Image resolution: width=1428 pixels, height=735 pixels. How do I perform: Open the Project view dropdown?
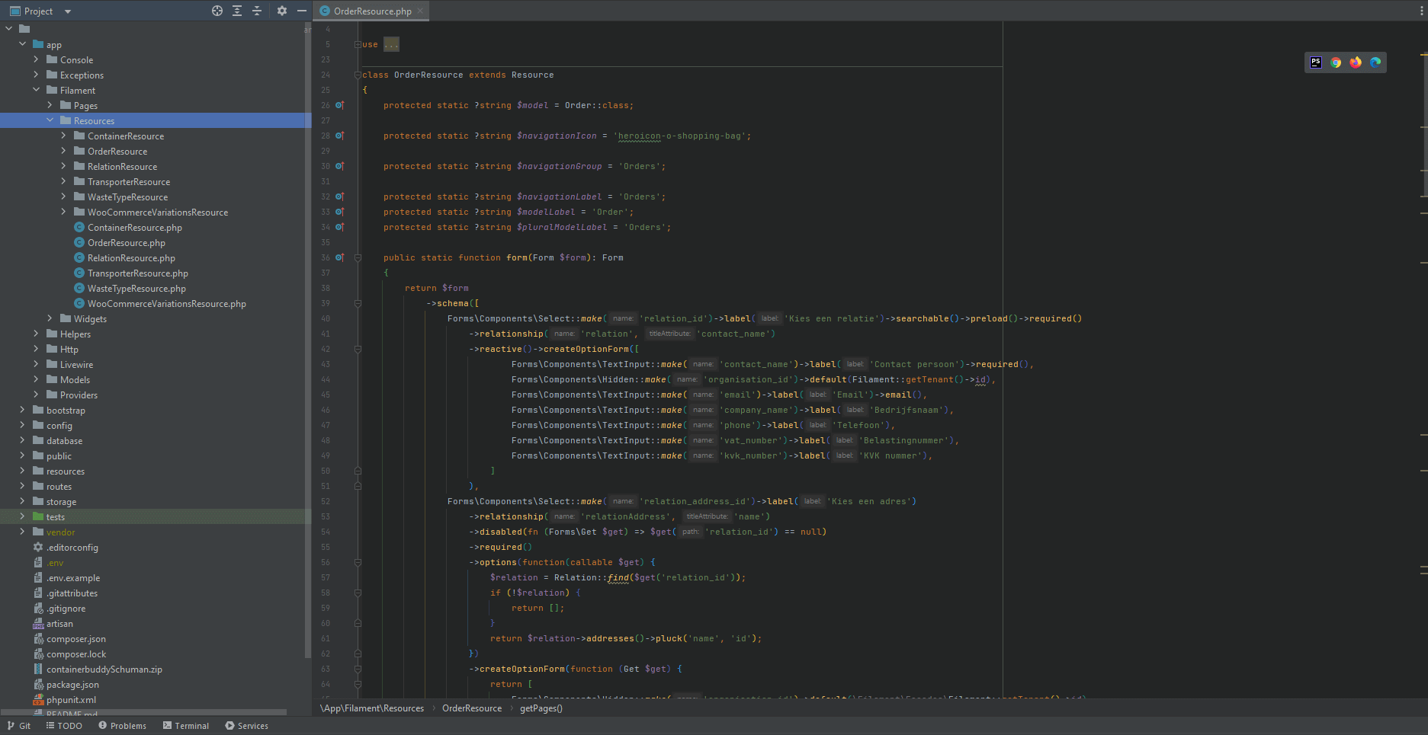68,11
